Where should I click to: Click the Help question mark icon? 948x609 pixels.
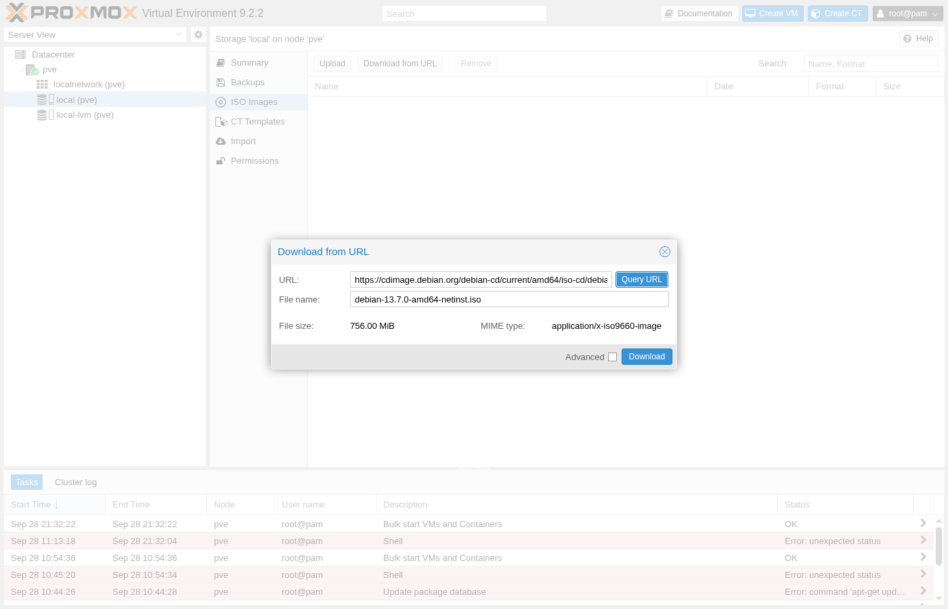pos(907,39)
